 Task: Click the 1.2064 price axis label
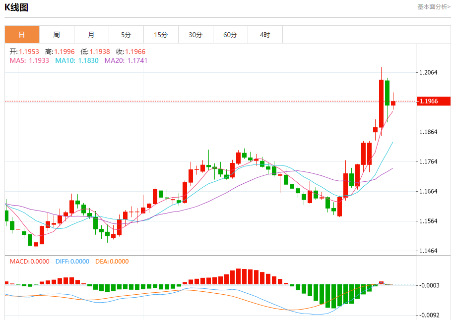[x=428, y=73]
